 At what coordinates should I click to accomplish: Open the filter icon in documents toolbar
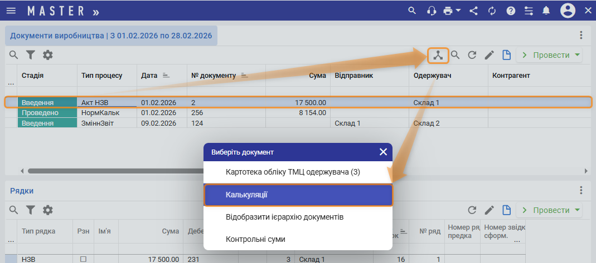[x=31, y=55]
